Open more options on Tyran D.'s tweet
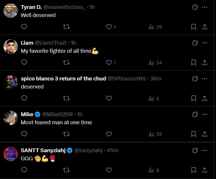Viewport: 216px width, 179px height. point(205,7)
